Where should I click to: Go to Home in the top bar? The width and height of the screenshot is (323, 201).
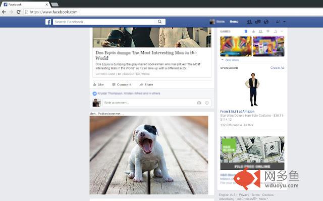click(234, 22)
